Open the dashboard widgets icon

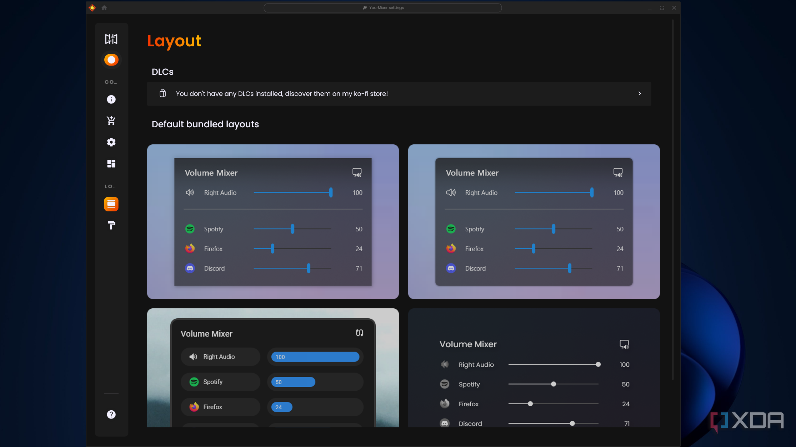111,164
